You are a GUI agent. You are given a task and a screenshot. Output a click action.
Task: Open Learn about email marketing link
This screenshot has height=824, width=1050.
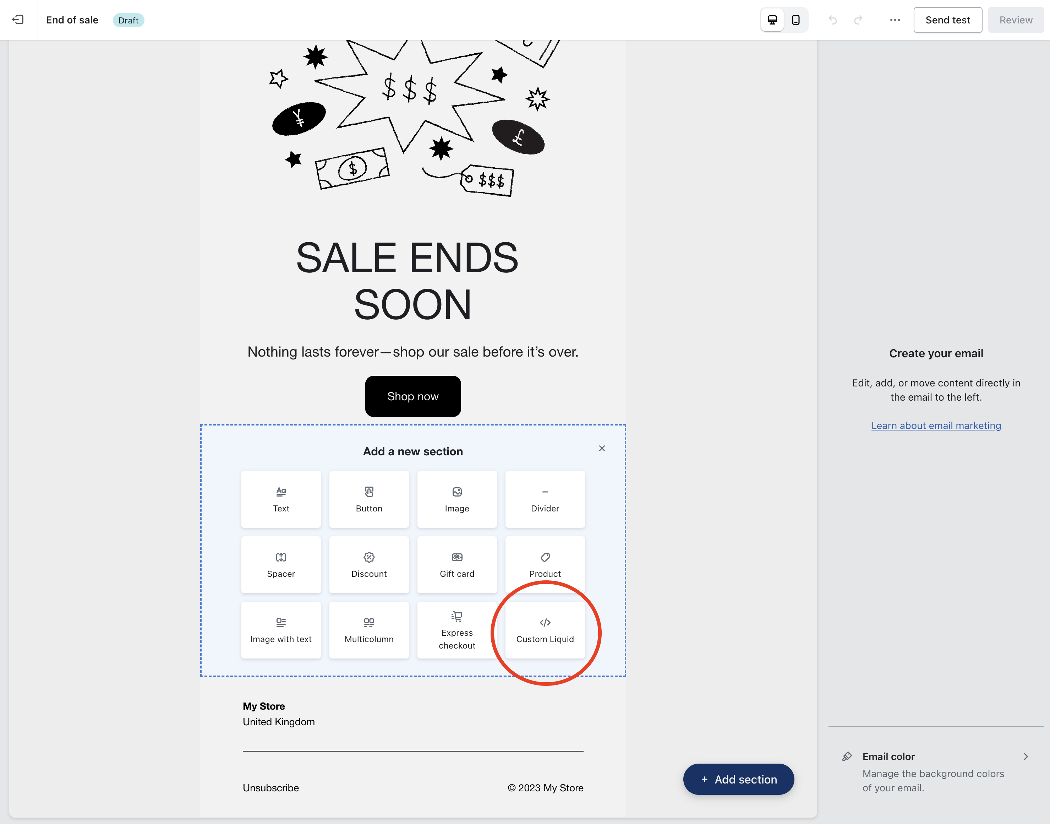pyautogui.click(x=936, y=425)
